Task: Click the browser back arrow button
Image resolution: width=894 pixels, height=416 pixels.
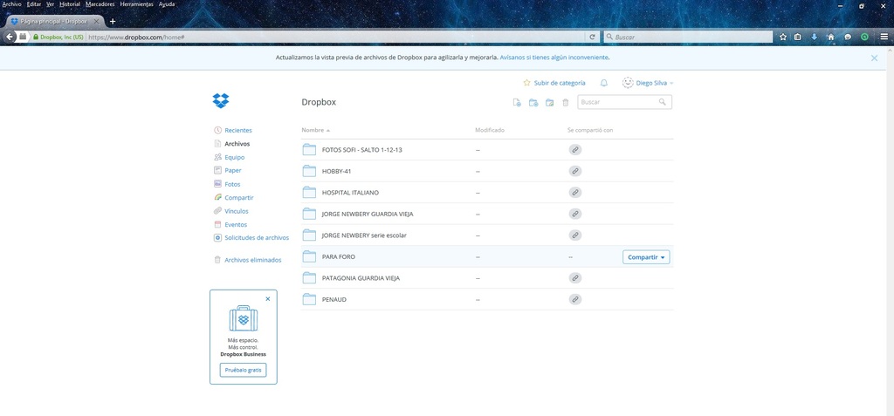Action: tap(10, 37)
